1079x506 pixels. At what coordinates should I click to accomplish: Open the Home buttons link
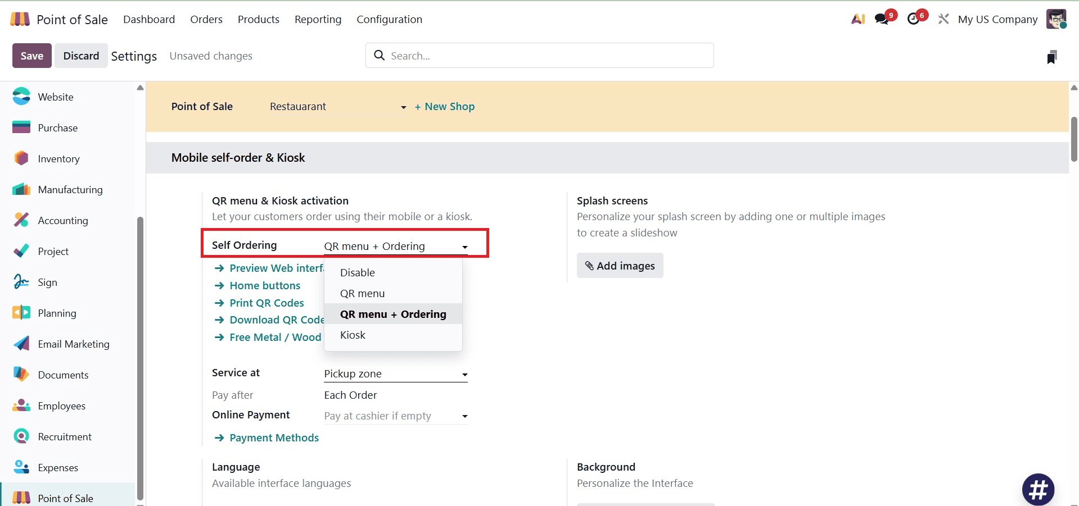[x=258, y=285]
